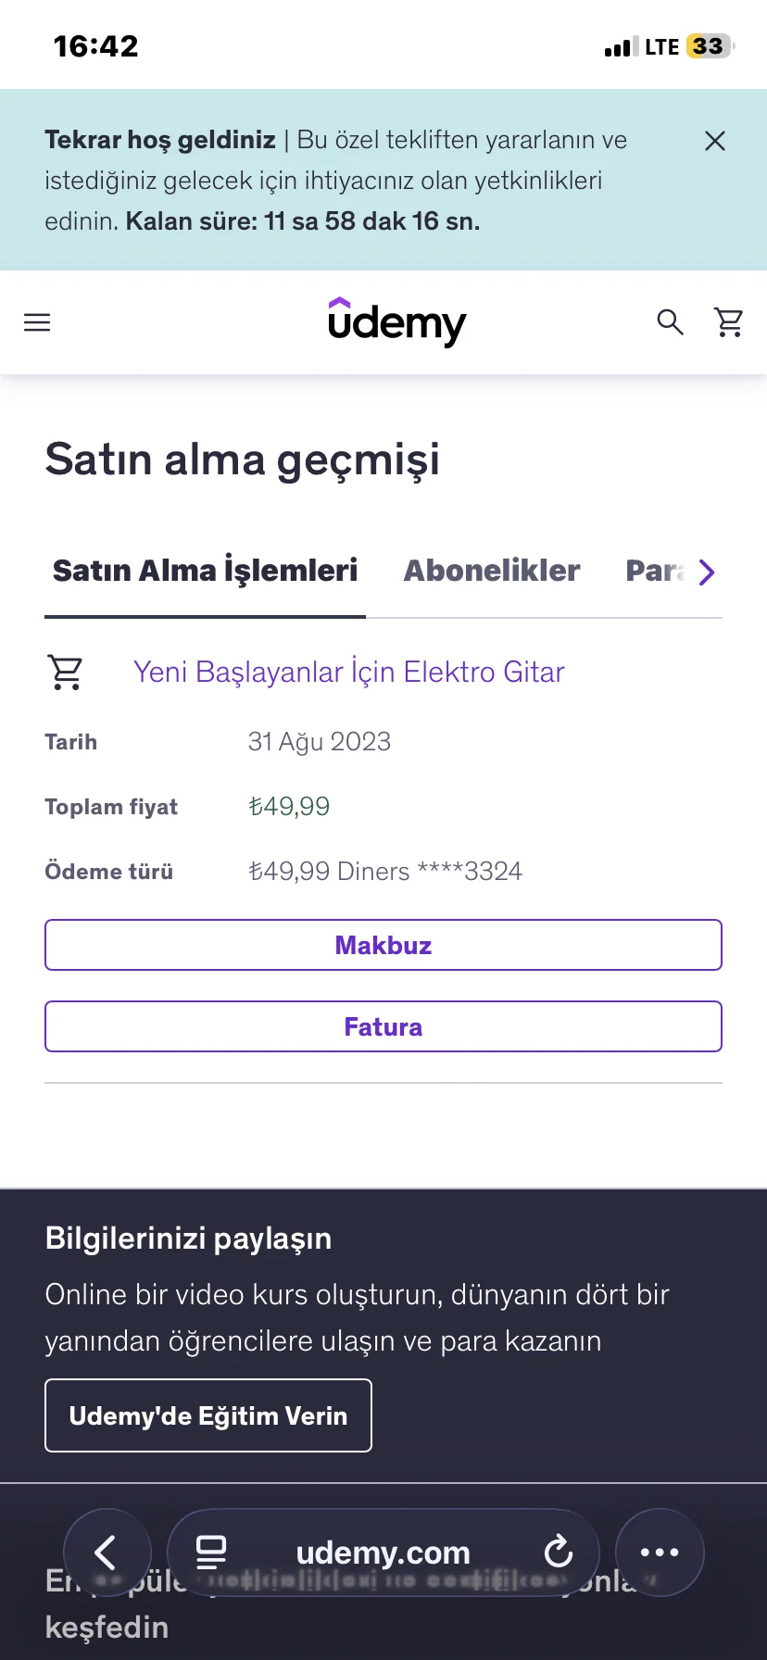Open the shopping cart in header
The image size is (767, 1660).
pyautogui.click(x=729, y=322)
